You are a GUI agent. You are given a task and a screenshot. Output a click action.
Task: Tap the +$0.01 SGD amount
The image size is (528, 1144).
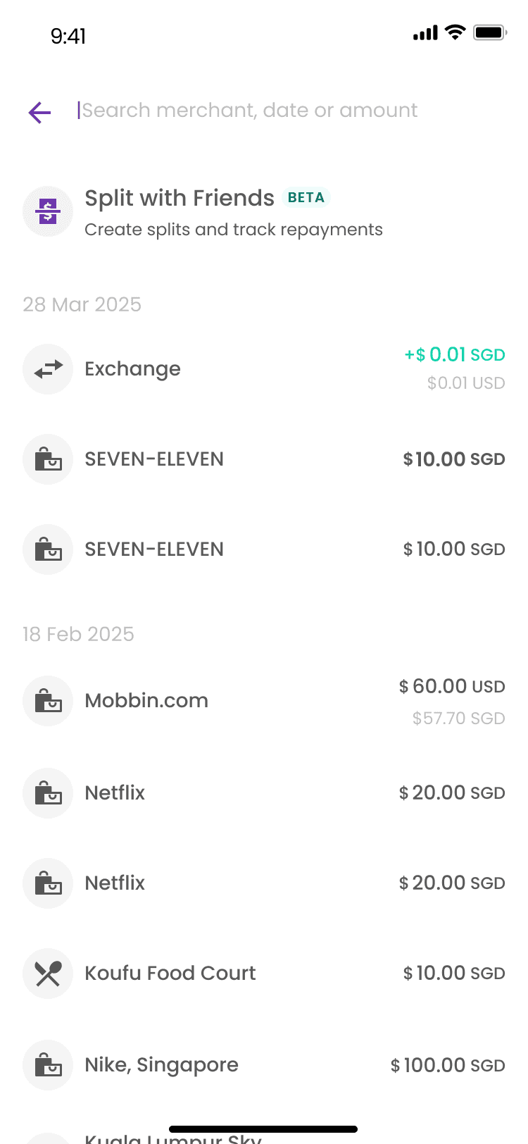[x=455, y=354]
